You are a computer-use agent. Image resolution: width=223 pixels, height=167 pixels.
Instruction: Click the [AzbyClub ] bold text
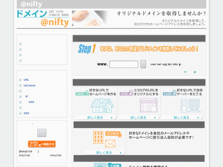29,151
